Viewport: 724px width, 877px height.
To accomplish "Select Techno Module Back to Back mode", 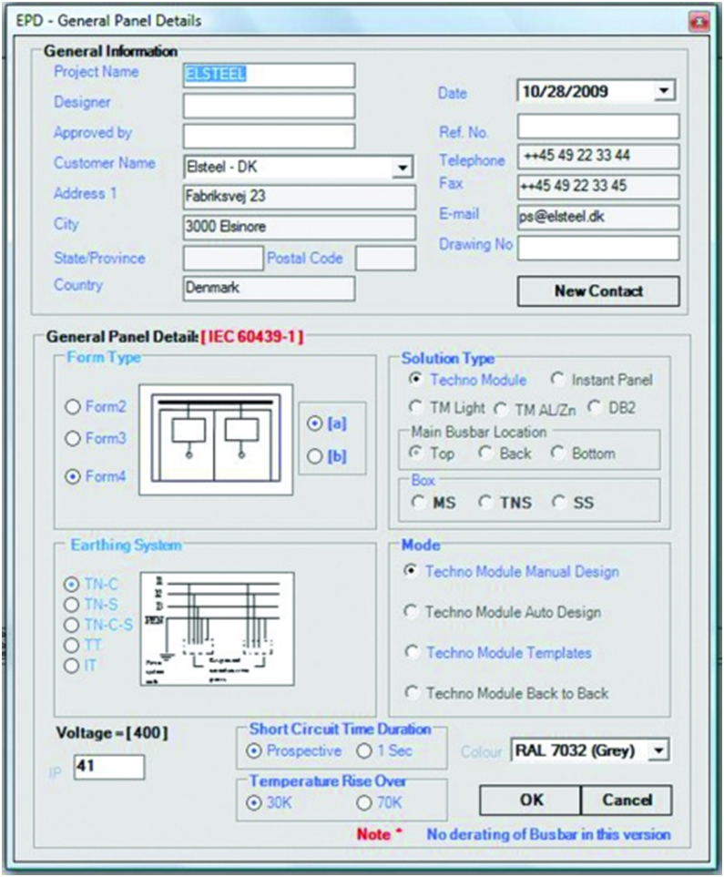I will point(412,693).
